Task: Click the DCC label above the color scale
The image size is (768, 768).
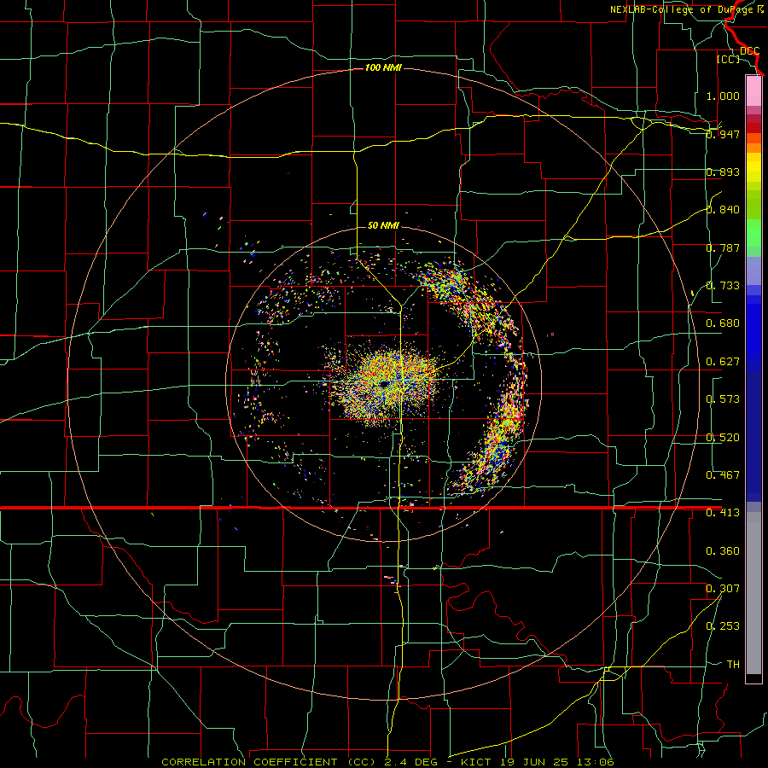Action: [x=750, y=50]
